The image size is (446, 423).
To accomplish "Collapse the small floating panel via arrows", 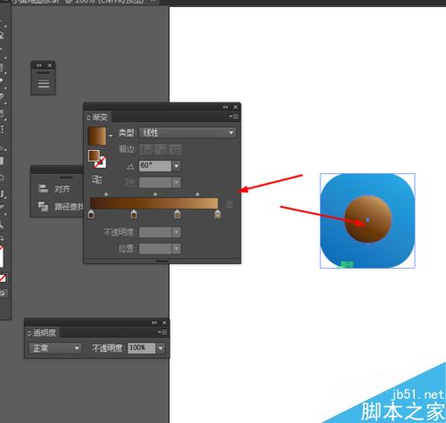I will (x=39, y=65).
